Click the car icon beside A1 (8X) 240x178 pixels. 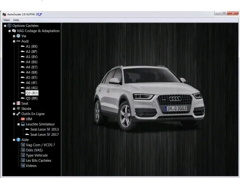[23, 47]
